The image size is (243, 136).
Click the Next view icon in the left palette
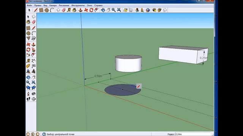pos(33,88)
